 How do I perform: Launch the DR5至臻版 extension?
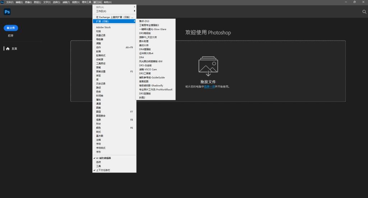tap(156, 94)
